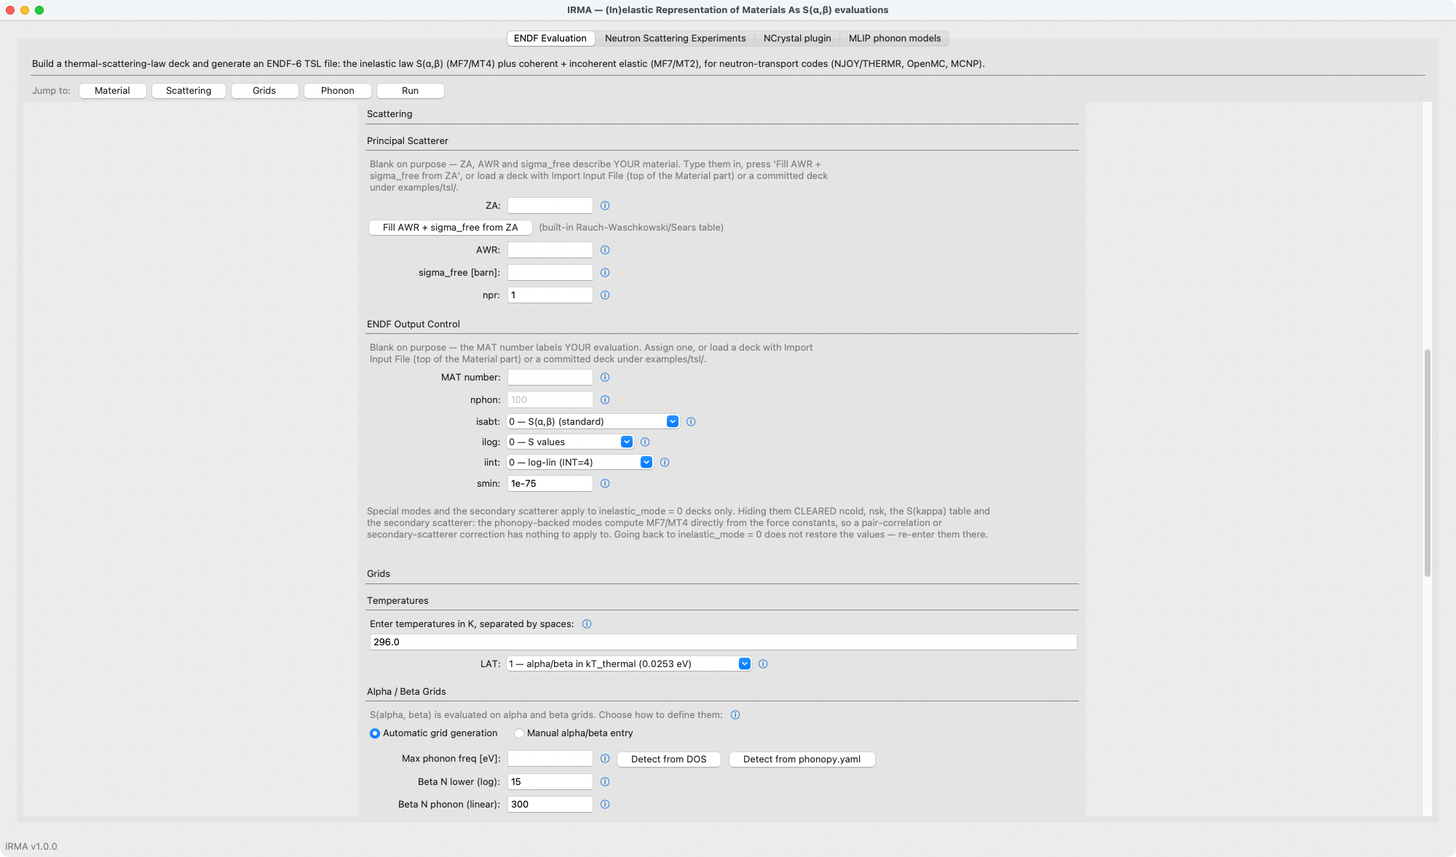Click Detect from phonopy.yaml button
Viewport: 1456px width, 857px height.
coord(802,760)
